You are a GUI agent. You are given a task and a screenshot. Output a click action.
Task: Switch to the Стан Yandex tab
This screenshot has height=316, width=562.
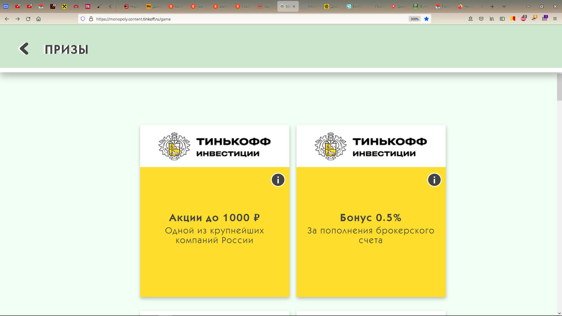(x=243, y=6)
